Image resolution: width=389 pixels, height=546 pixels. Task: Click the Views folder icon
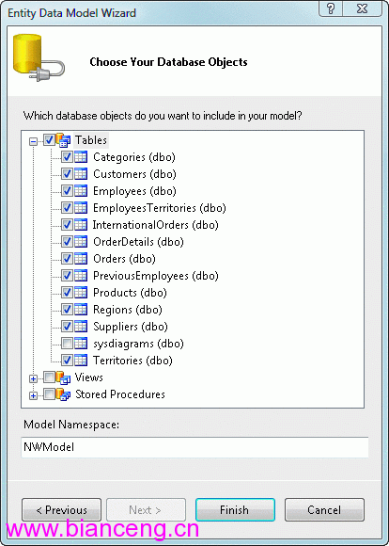click(63, 377)
